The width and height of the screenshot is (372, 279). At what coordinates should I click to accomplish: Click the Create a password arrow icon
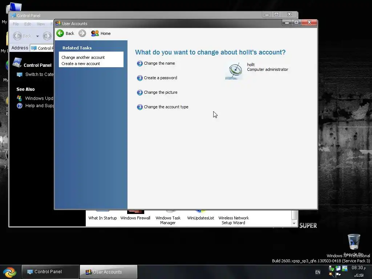pos(140,78)
